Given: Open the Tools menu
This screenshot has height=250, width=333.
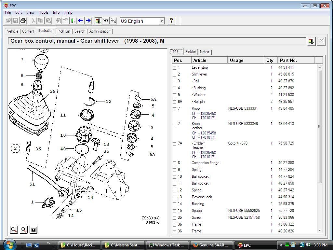Looking at the screenshot, I should pyautogui.click(x=44, y=12).
